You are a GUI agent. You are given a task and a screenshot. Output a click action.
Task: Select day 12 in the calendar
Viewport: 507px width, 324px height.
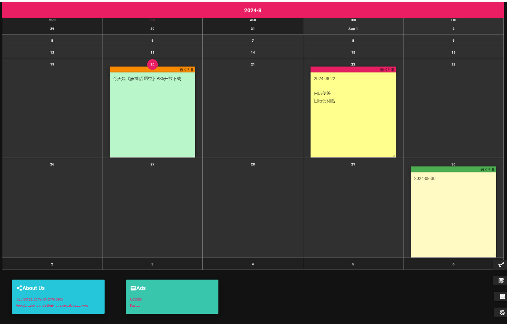click(52, 53)
